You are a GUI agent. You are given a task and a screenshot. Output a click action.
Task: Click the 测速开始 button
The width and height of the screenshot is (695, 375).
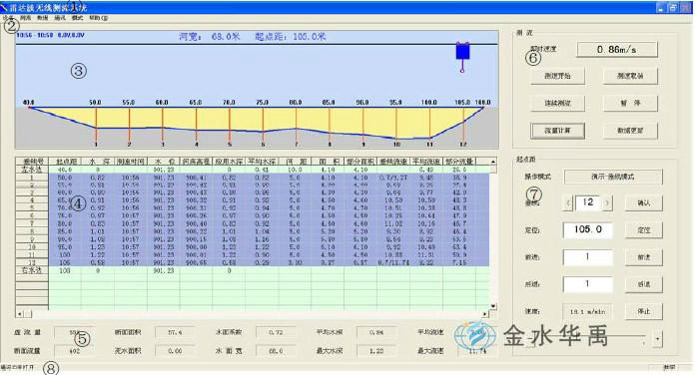tap(557, 76)
